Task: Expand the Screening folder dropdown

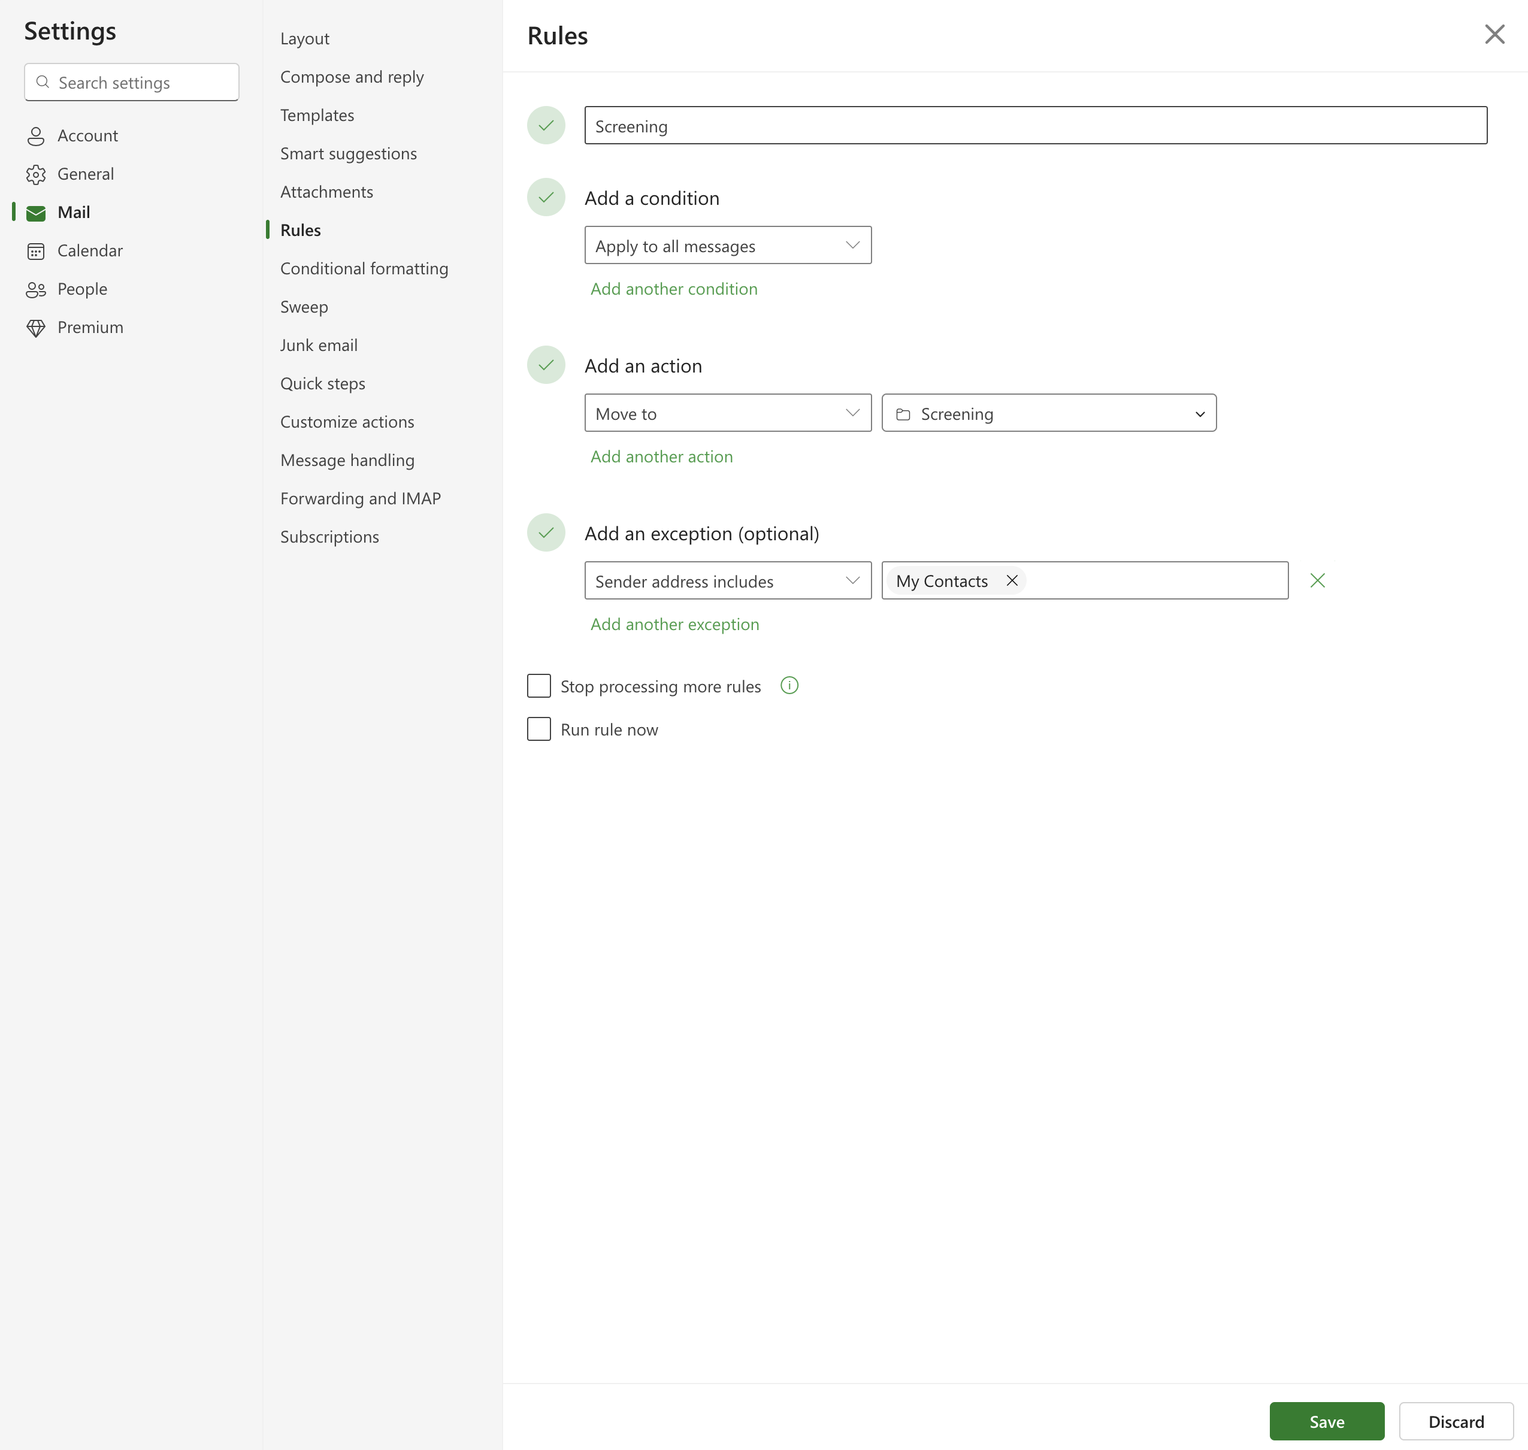Action: [x=1049, y=413]
